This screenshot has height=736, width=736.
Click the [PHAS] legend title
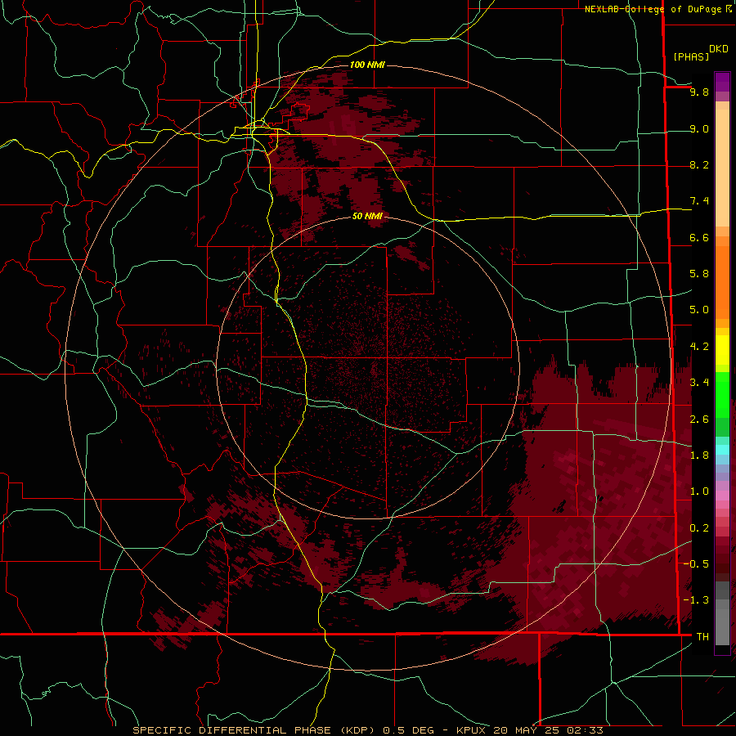point(691,56)
